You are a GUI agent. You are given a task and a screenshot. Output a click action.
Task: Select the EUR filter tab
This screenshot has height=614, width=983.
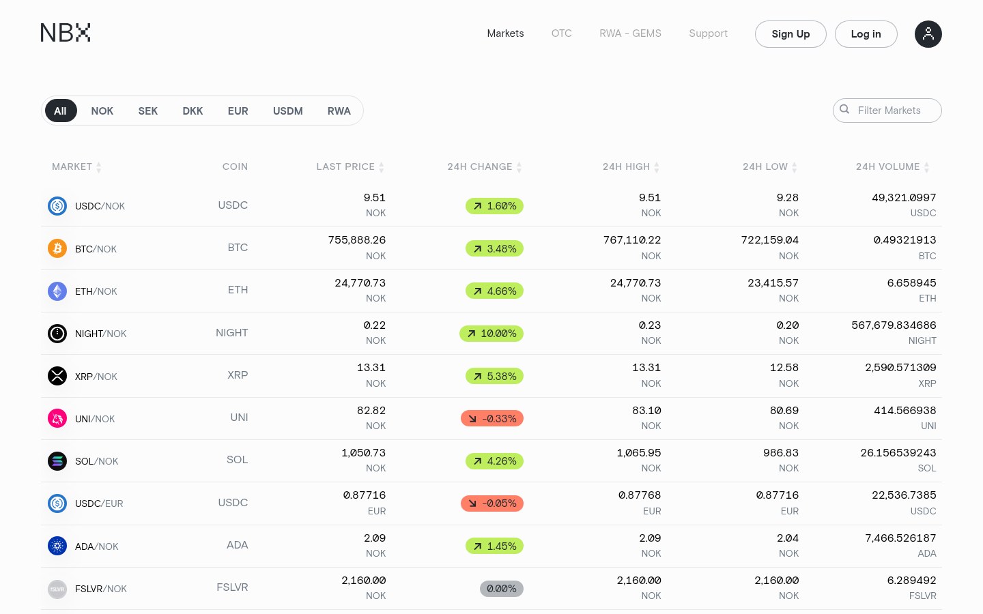pos(238,111)
